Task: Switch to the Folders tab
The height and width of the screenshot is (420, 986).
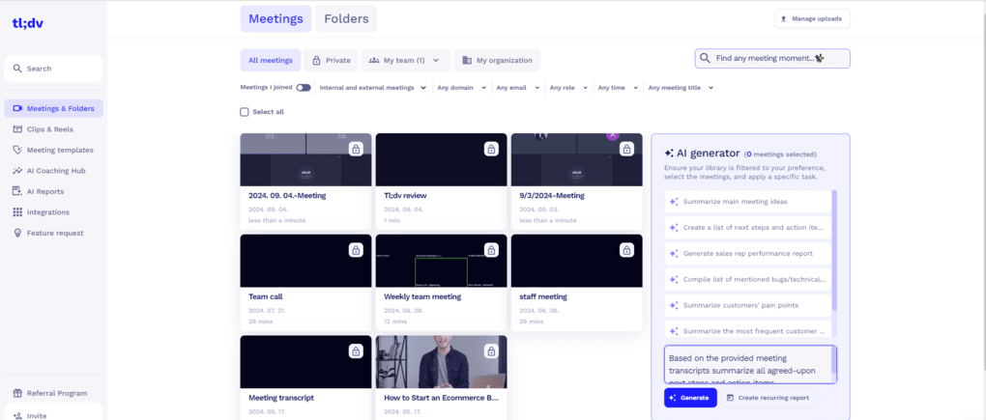Action: [x=346, y=18]
